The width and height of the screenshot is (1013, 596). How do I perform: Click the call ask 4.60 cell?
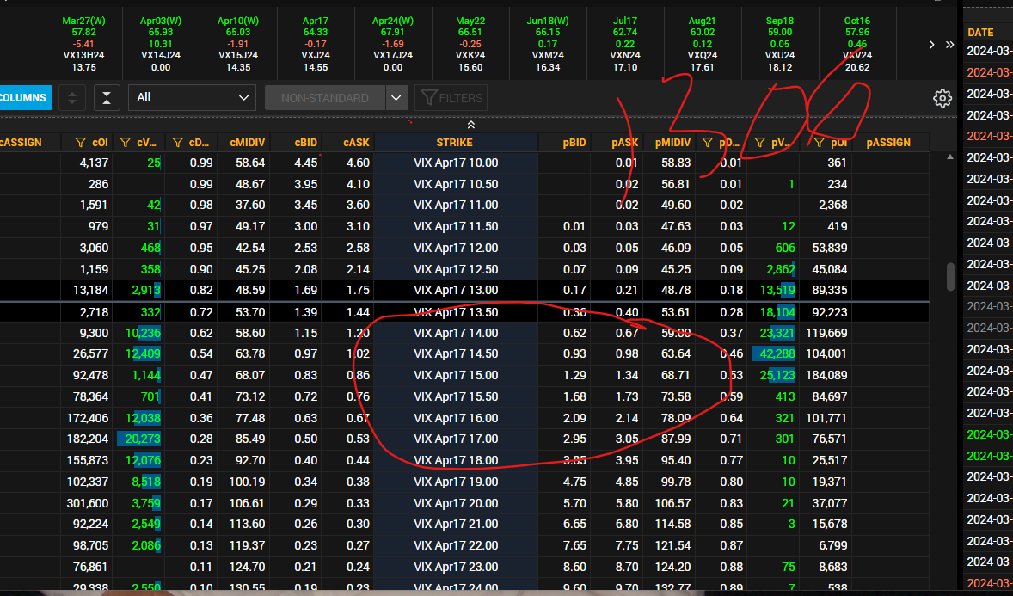pyautogui.click(x=358, y=163)
